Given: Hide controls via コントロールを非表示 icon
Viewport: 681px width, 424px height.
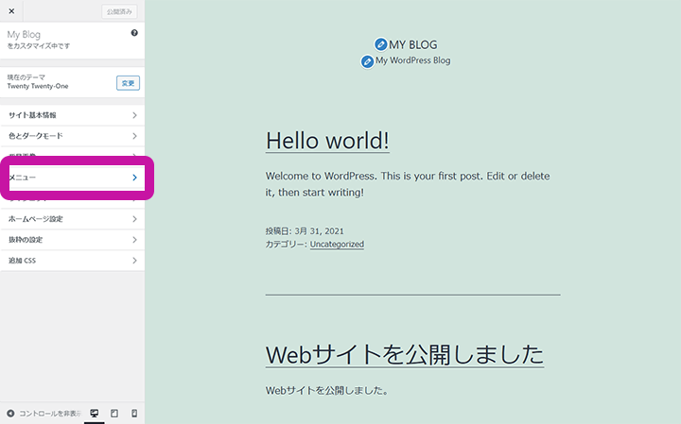Looking at the screenshot, I should tap(10, 414).
